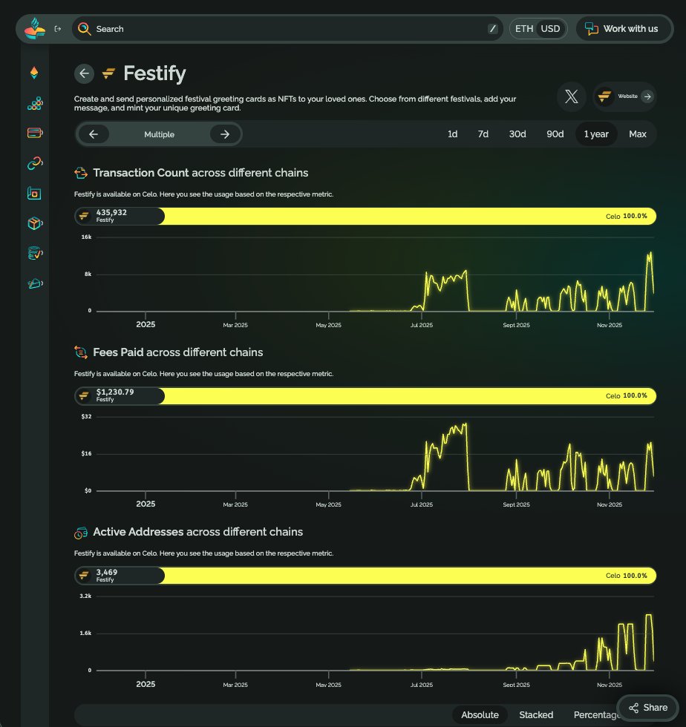Click the $1,230.79 Festify fees badge

(120, 396)
